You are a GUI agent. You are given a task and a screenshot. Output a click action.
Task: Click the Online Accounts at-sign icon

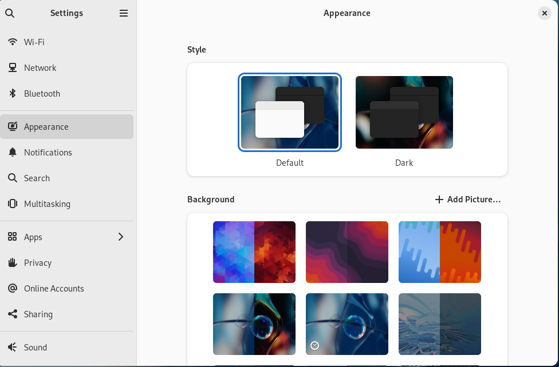13,288
